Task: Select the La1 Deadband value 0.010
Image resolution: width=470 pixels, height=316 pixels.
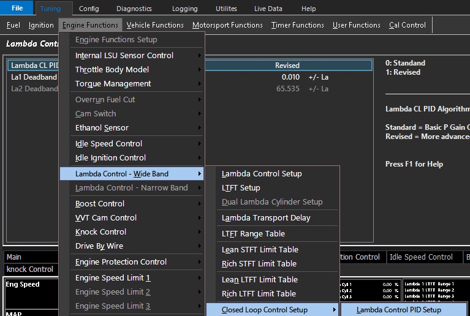Action: (x=290, y=77)
